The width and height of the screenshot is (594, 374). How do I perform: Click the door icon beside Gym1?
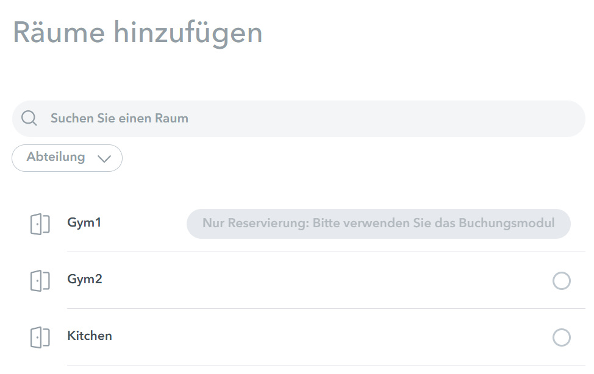click(x=40, y=224)
